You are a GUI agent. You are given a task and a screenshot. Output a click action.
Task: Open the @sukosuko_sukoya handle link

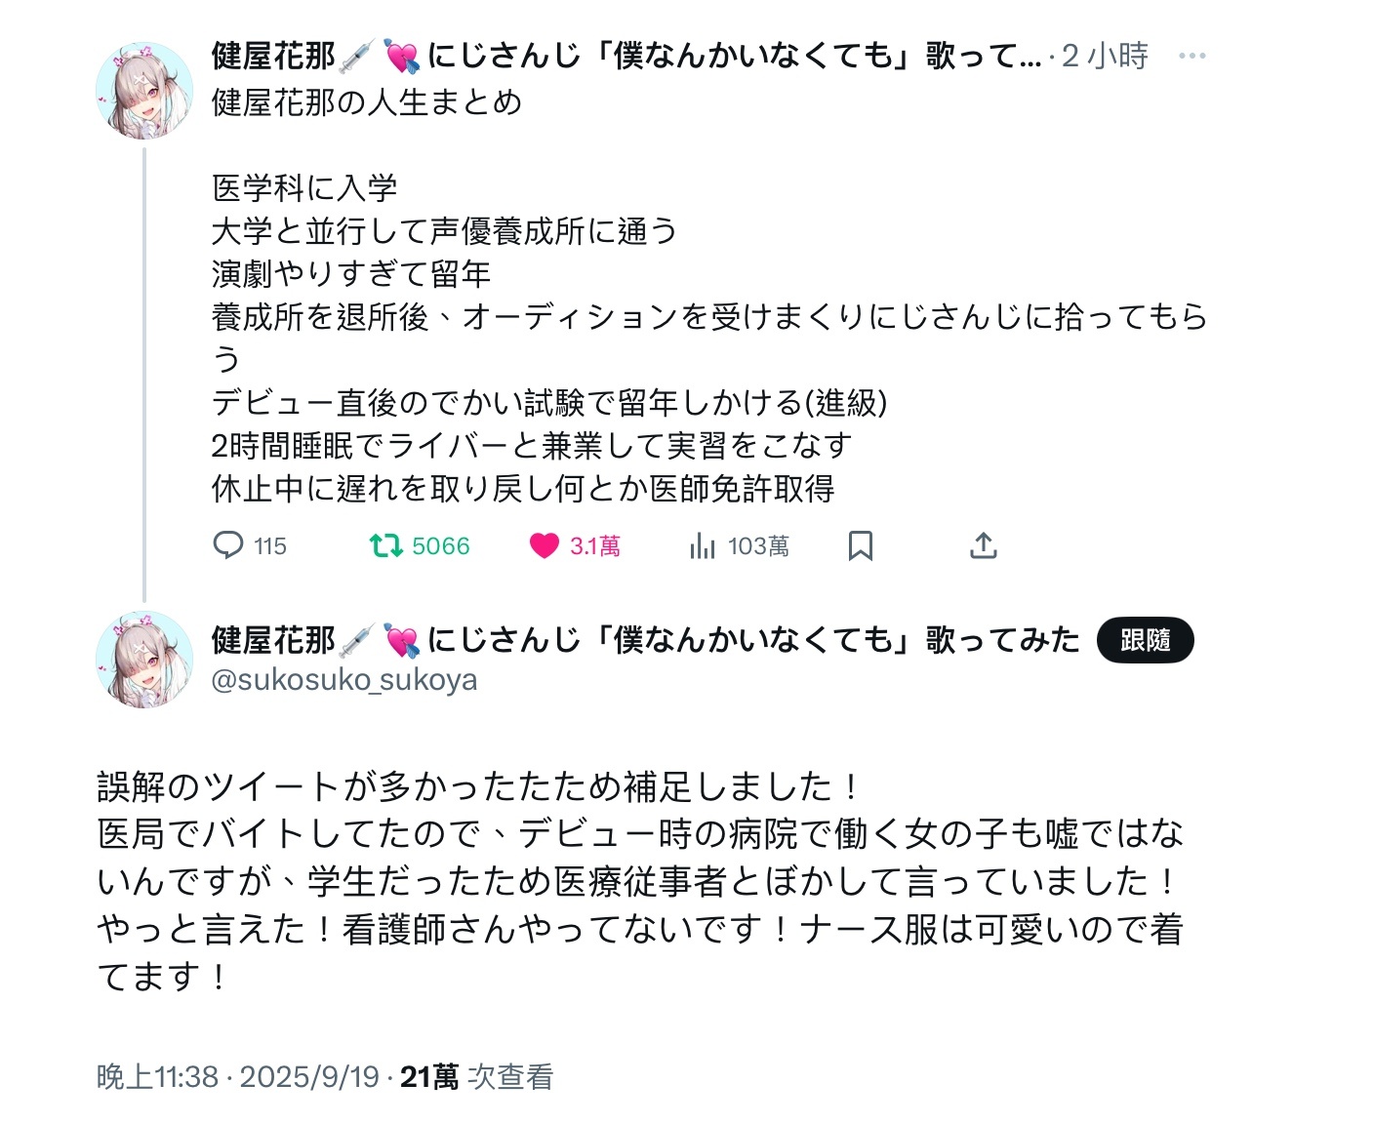pos(344,680)
